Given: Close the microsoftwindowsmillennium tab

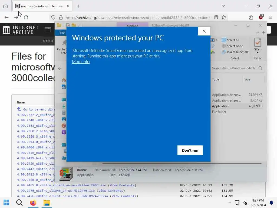Looking at the screenshot, I should (68, 6).
